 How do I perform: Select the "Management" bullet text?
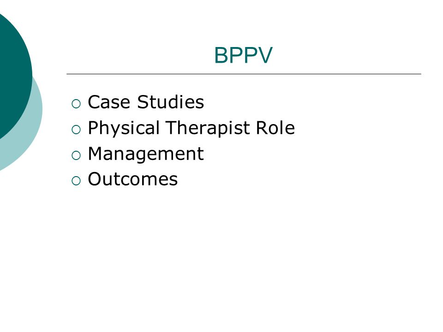pyautogui.click(x=146, y=154)
